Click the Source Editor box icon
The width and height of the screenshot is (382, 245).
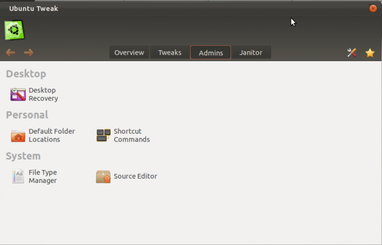(103, 176)
